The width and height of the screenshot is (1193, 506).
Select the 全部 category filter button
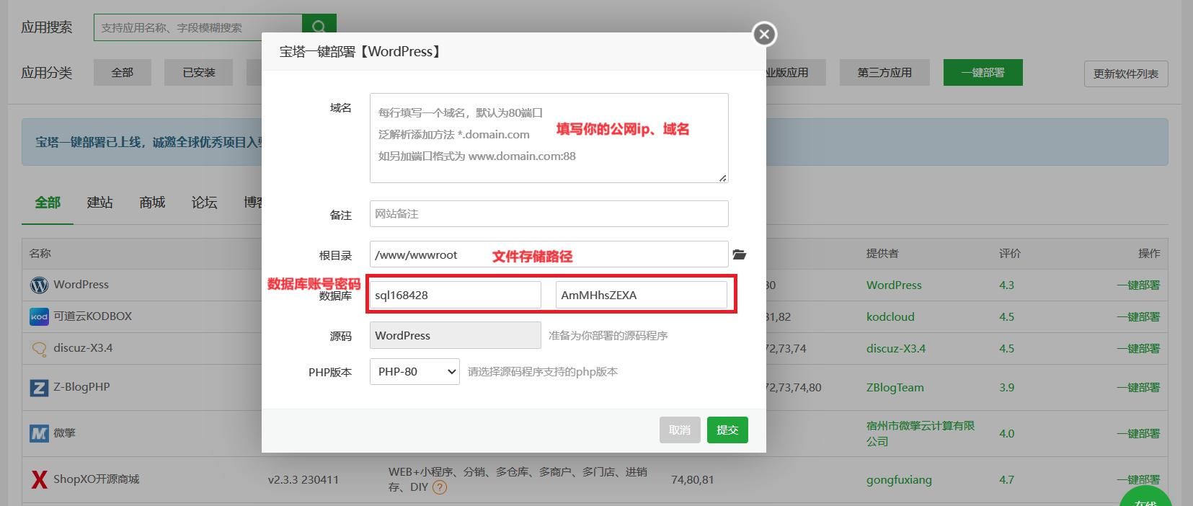[123, 73]
